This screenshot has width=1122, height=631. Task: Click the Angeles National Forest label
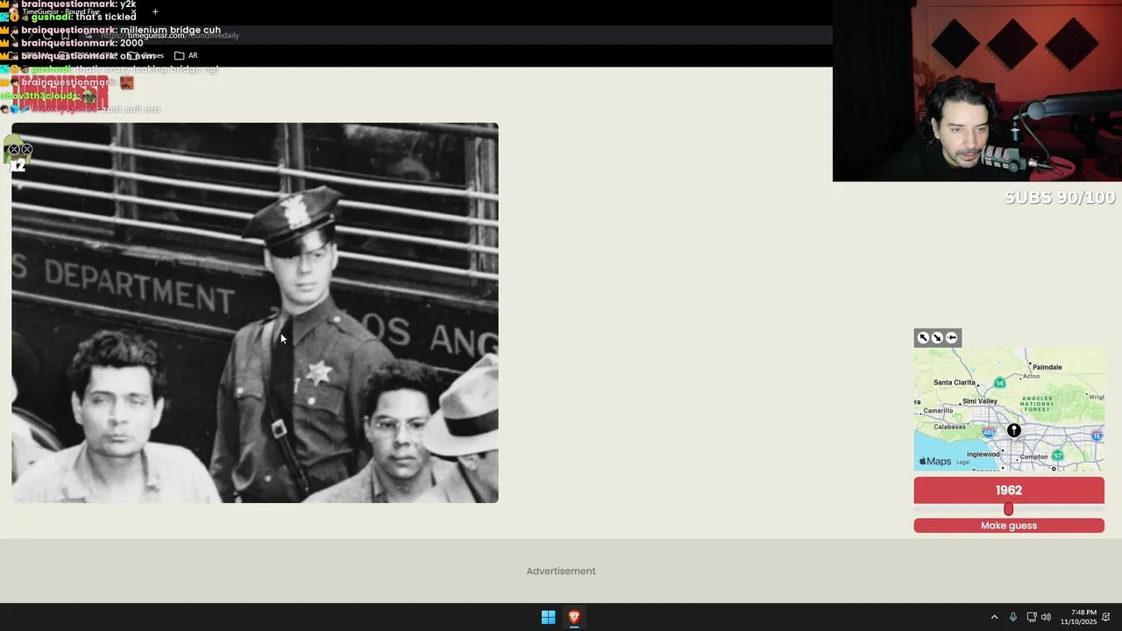pyautogui.click(x=1038, y=404)
